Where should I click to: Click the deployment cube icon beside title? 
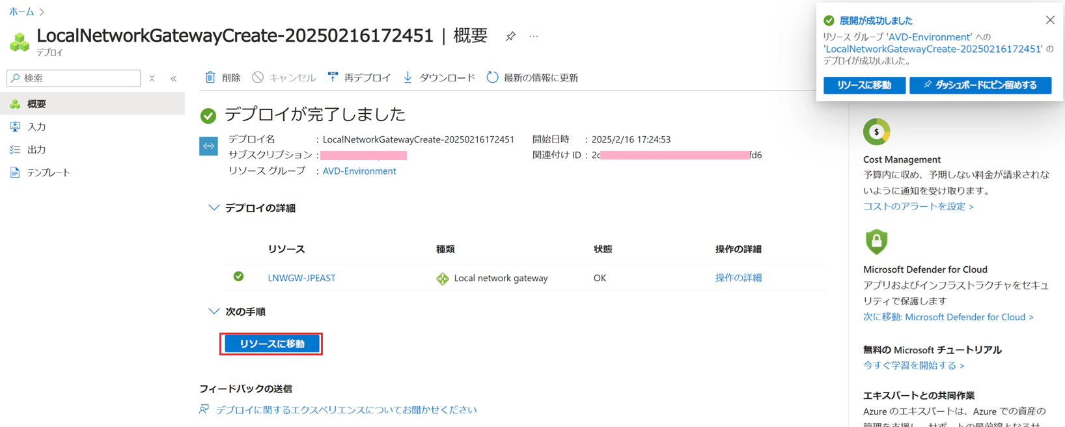(20, 42)
